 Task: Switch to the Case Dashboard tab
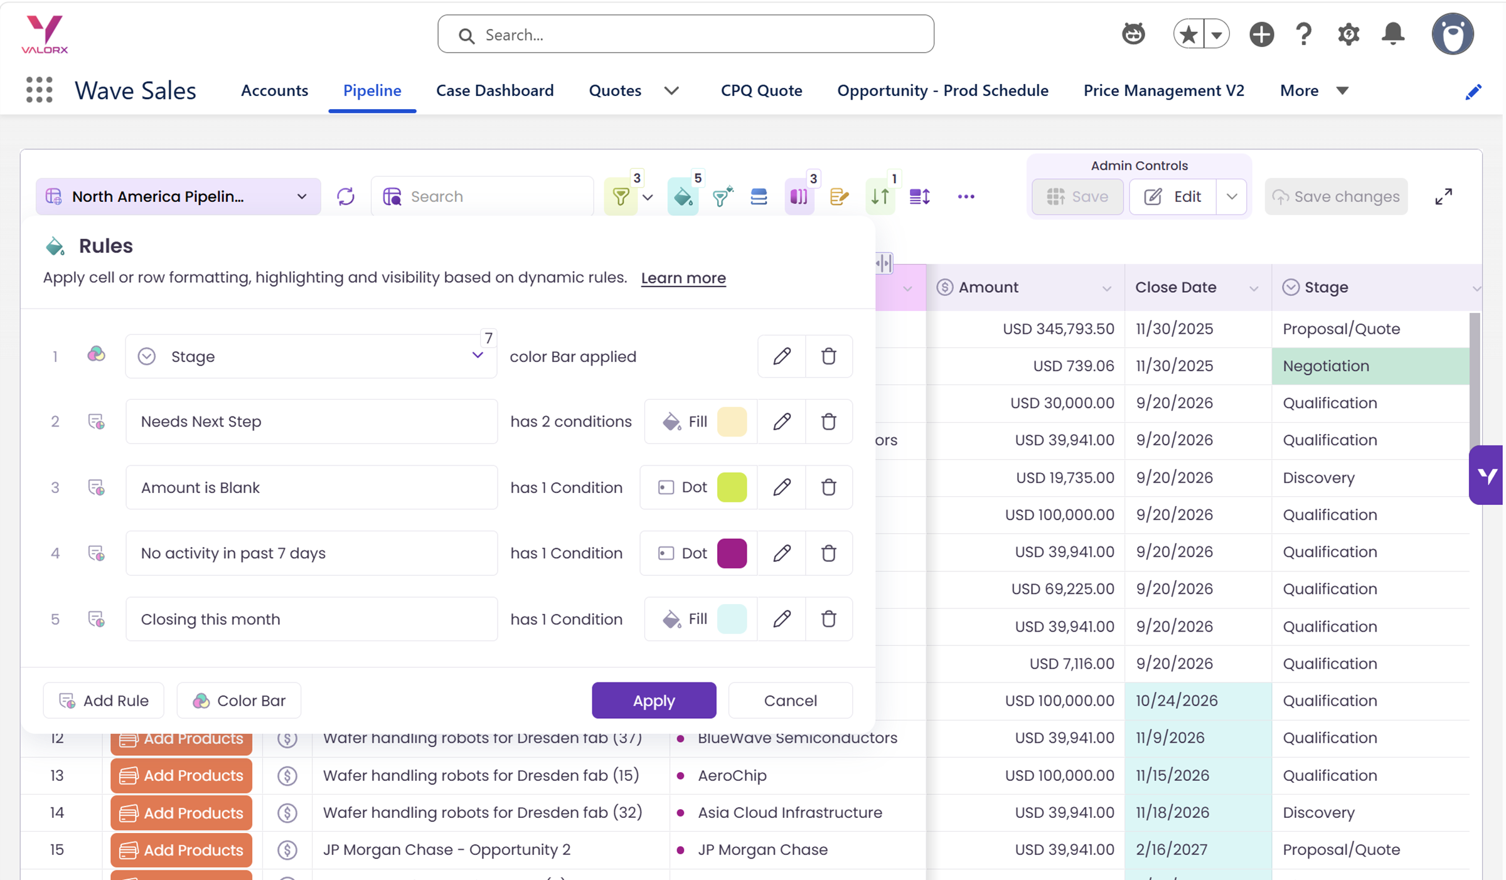click(x=494, y=91)
